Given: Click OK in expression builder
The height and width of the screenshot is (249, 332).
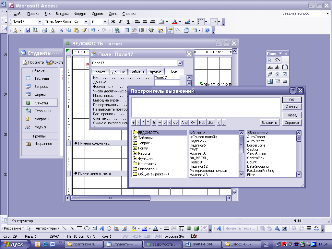Looking at the screenshot, I should coord(292,100).
